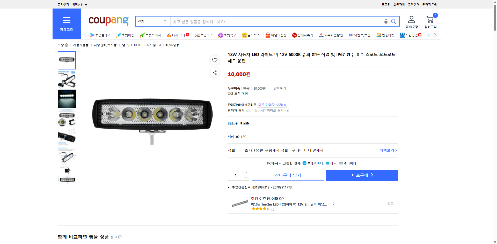Image resolution: width=497 pixels, height=244 pixels.
Task: Open 골드박스 via its gift icon
Action: [244, 35]
